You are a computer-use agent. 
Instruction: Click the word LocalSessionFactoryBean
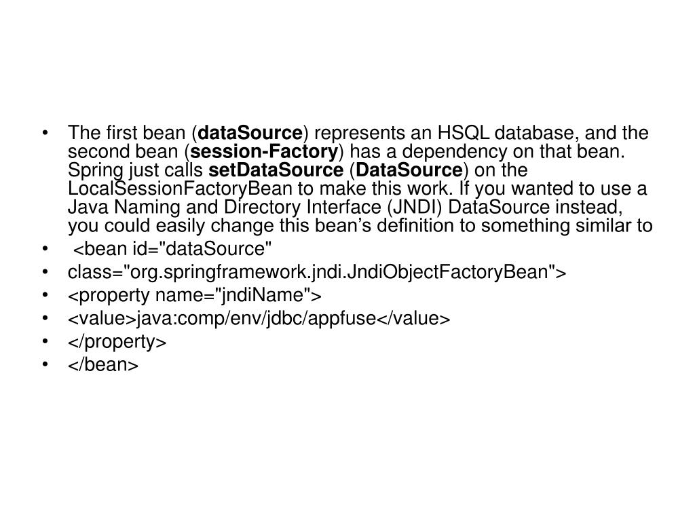tap(180, 189)
